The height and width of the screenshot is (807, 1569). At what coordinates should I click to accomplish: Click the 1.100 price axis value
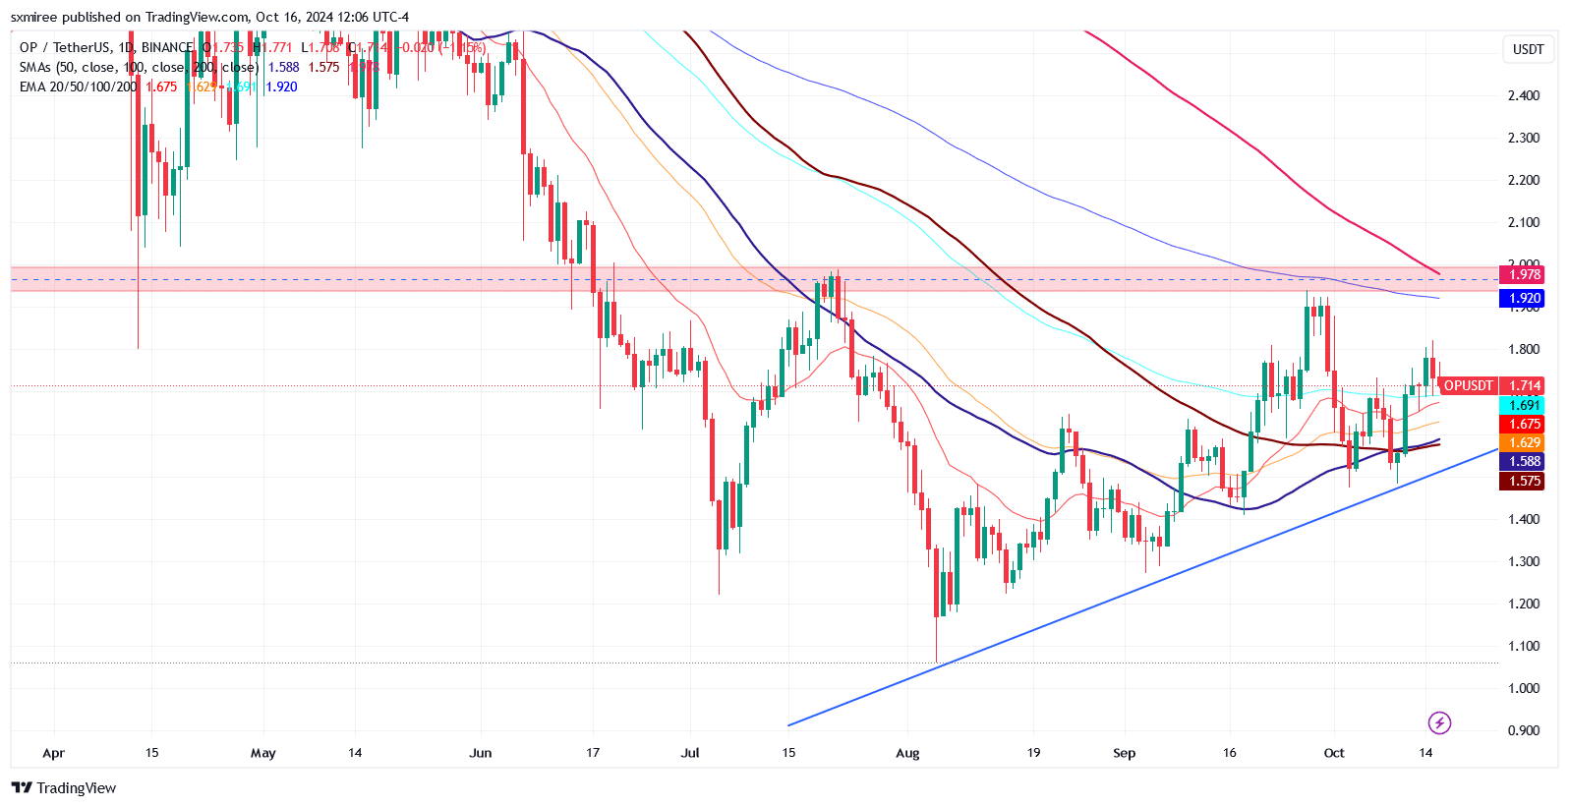coord(1524,646)
